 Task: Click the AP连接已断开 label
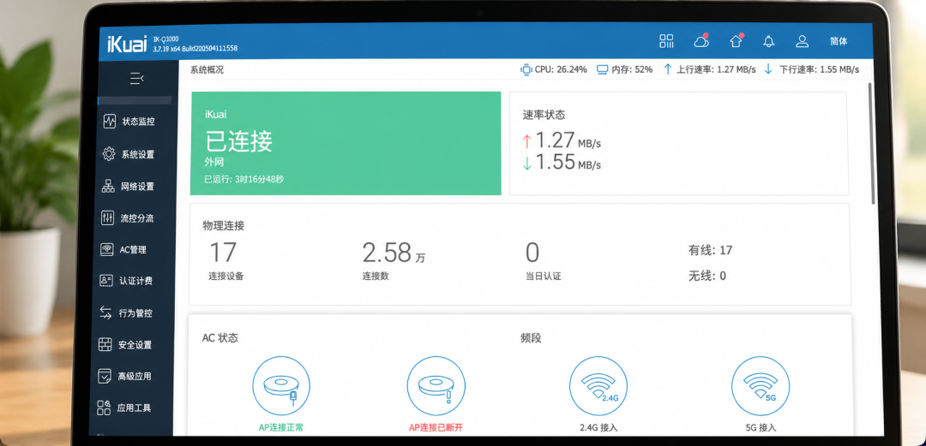click(x=436, y=427)
